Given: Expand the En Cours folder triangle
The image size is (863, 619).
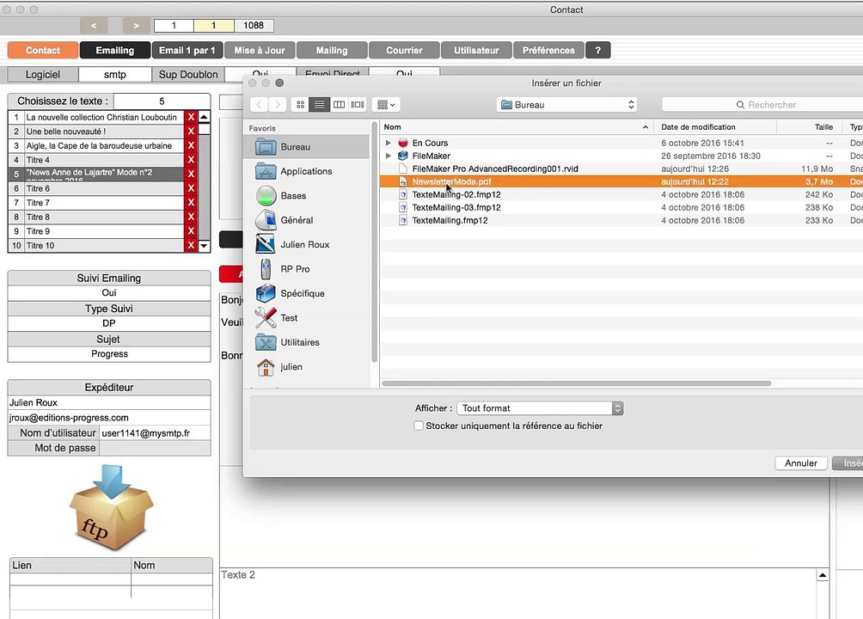Looking at the screenshot, I should [389, 143].
